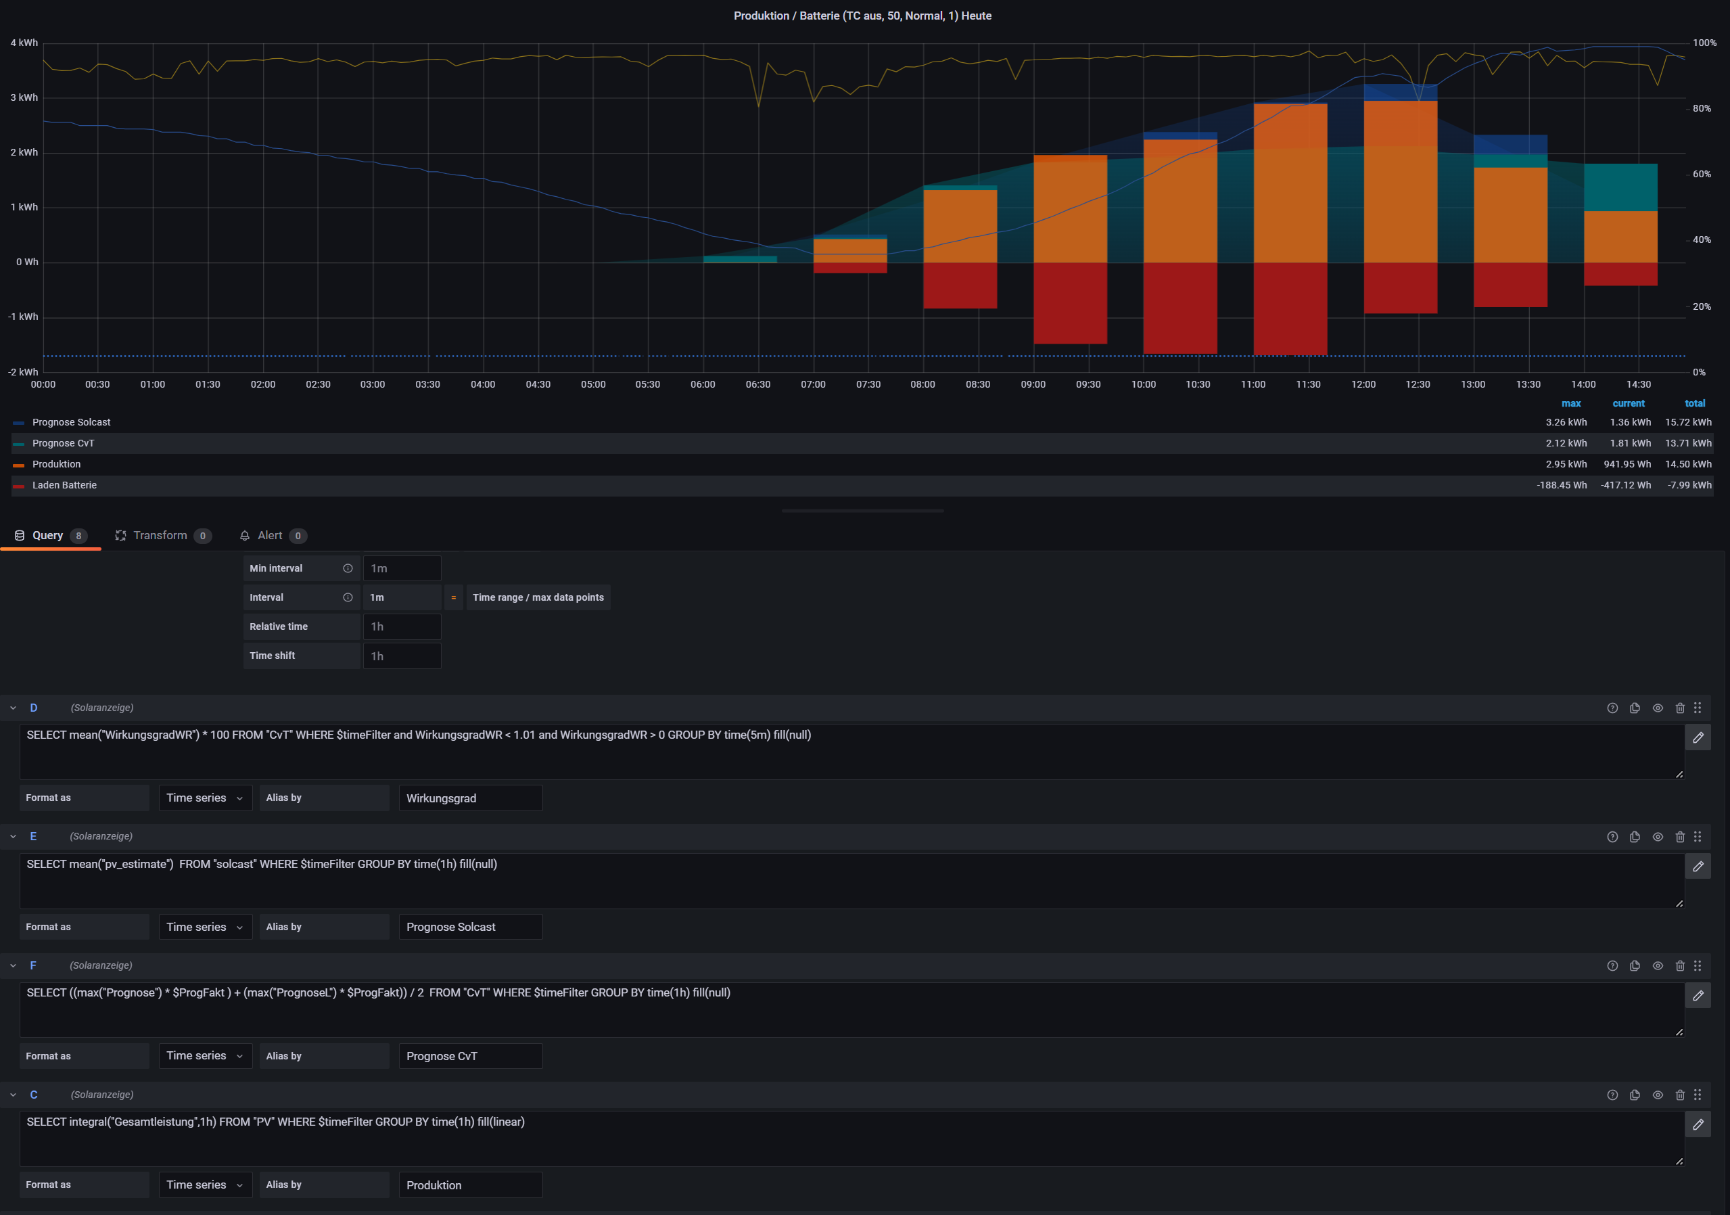Duplicate query E with copy icon

coord(1635,837)
